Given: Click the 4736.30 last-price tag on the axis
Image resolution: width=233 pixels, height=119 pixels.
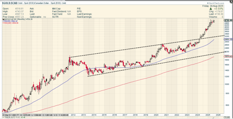Looking at the screenshot, I should click(x=228, y=20).
